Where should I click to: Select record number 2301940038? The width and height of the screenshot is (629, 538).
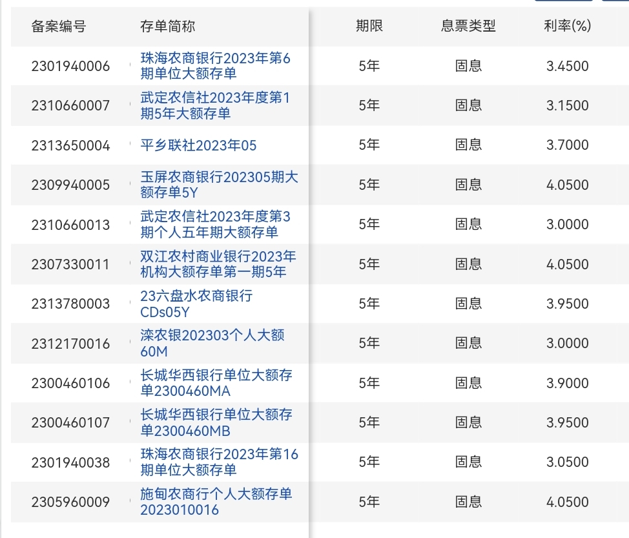[70, 462]
